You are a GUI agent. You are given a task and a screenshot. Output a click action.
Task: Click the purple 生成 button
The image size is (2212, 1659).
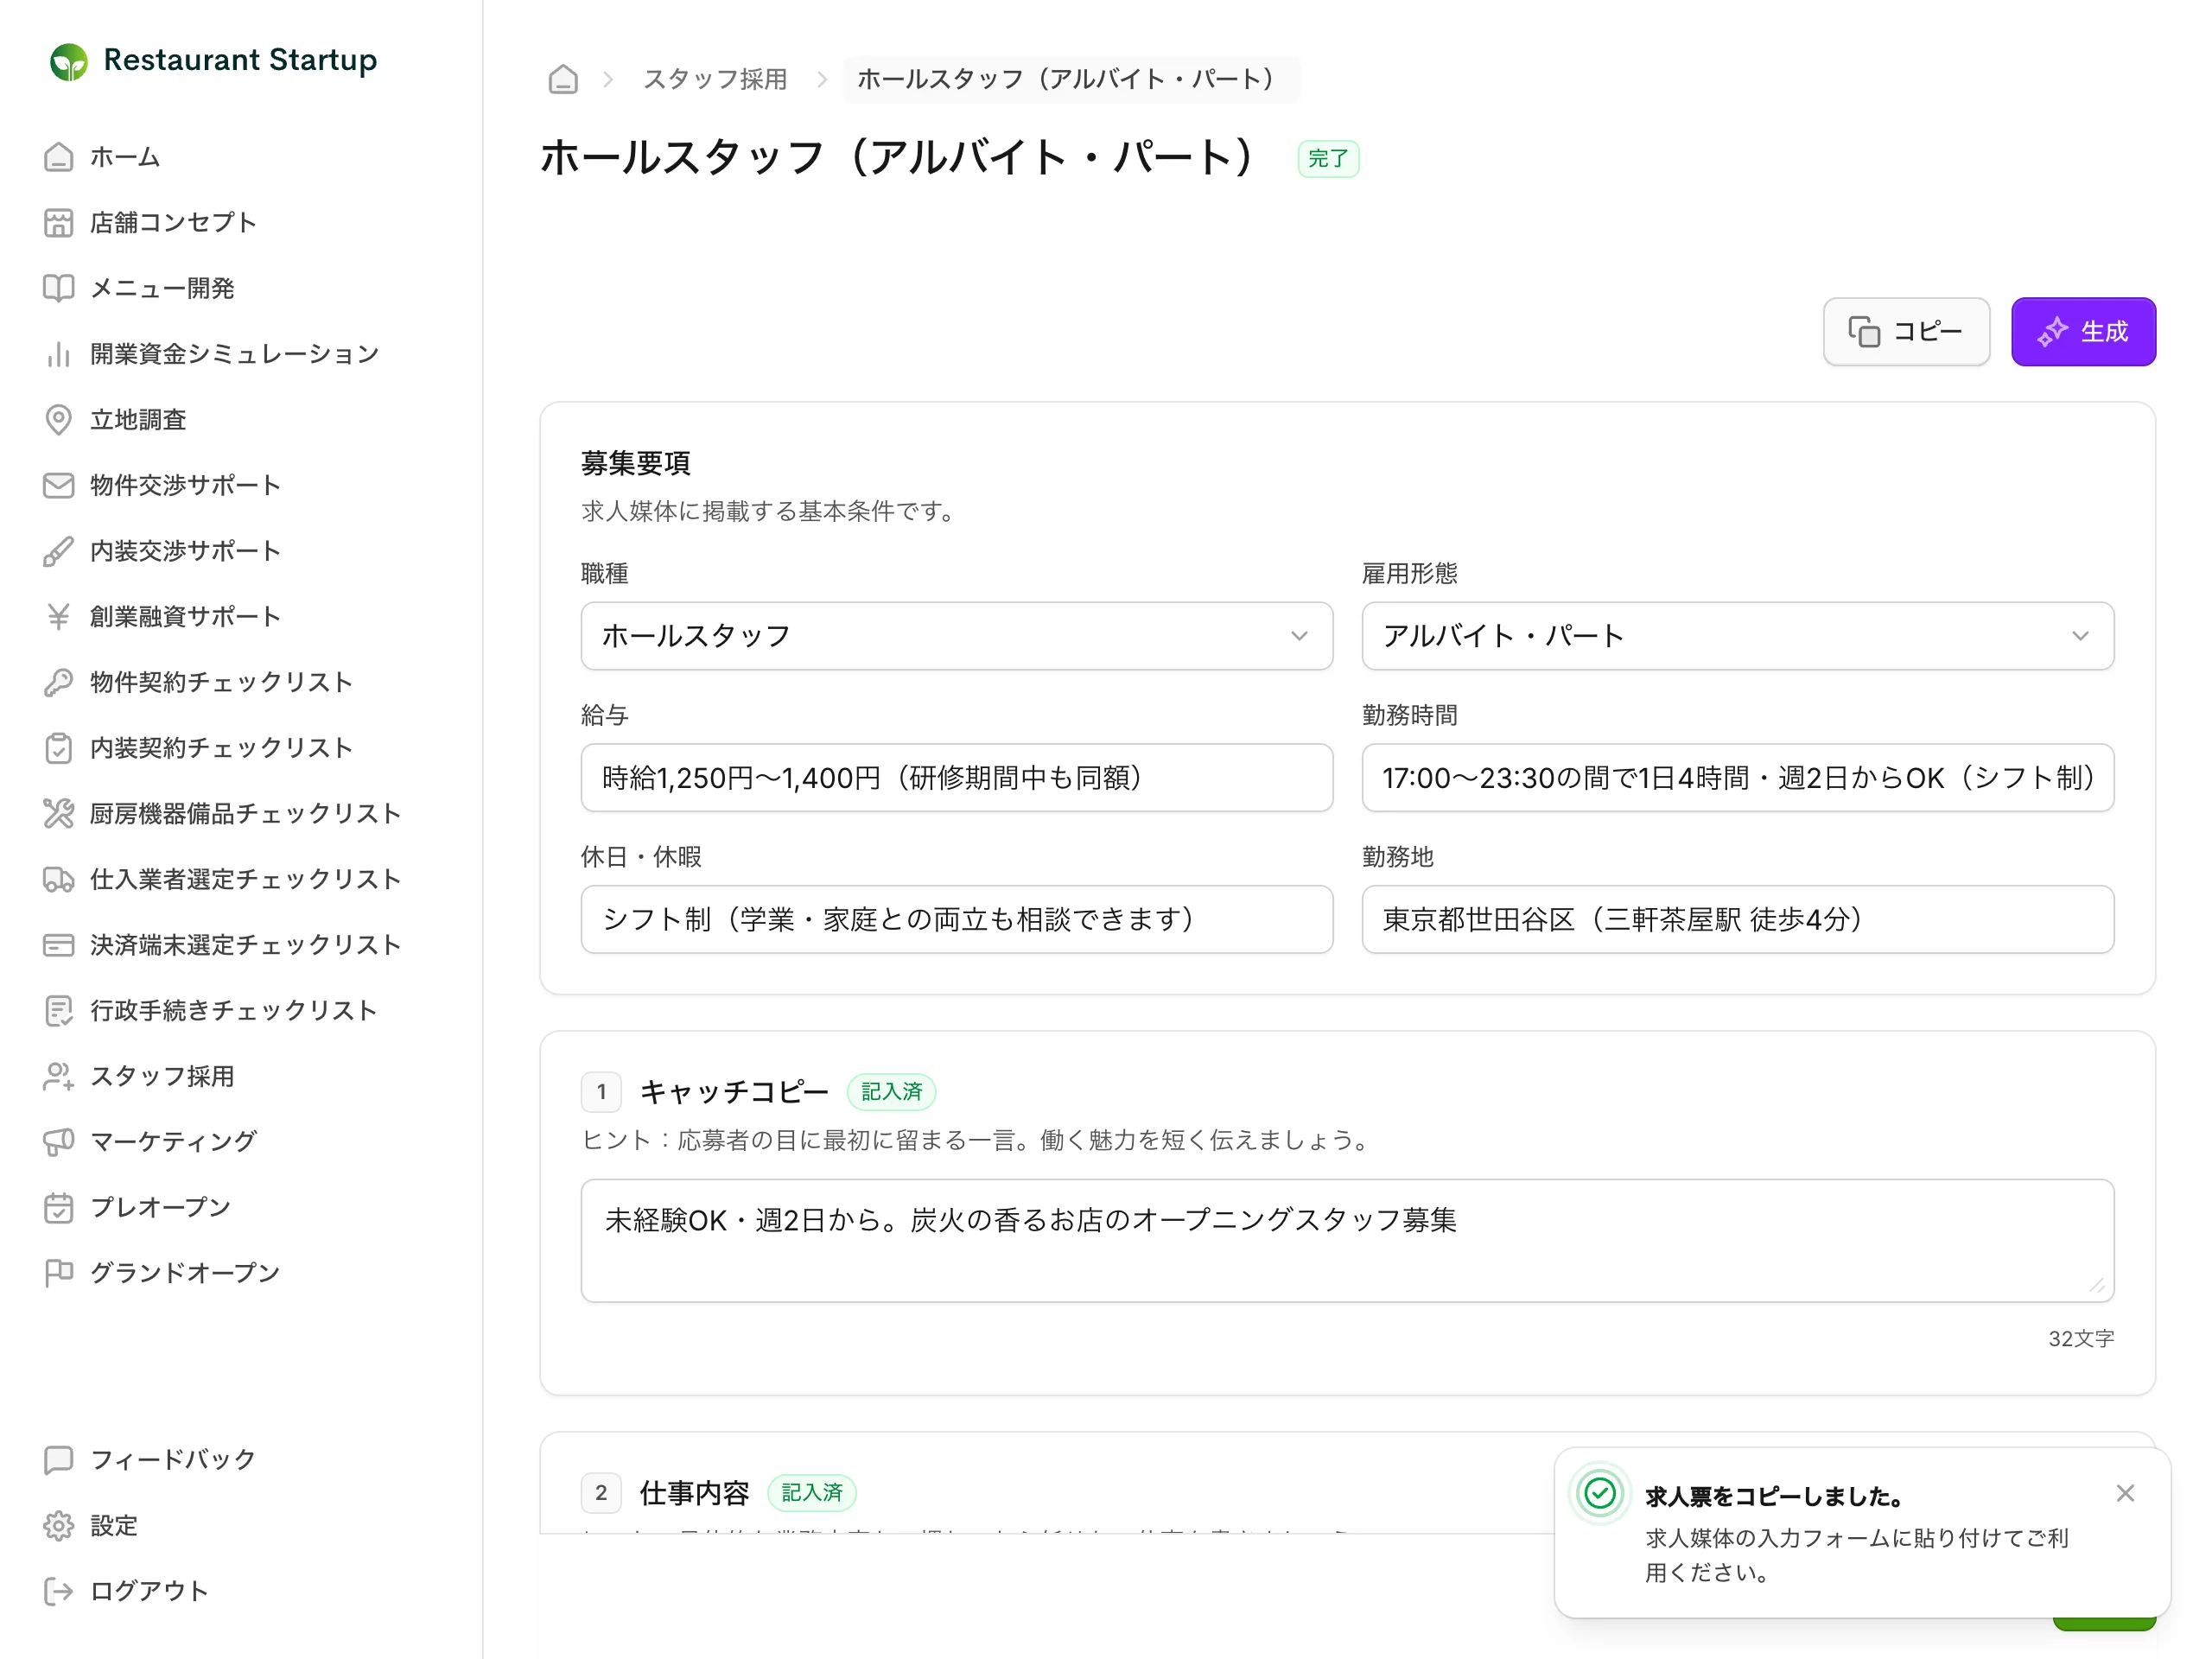[x=2083, y=332]
